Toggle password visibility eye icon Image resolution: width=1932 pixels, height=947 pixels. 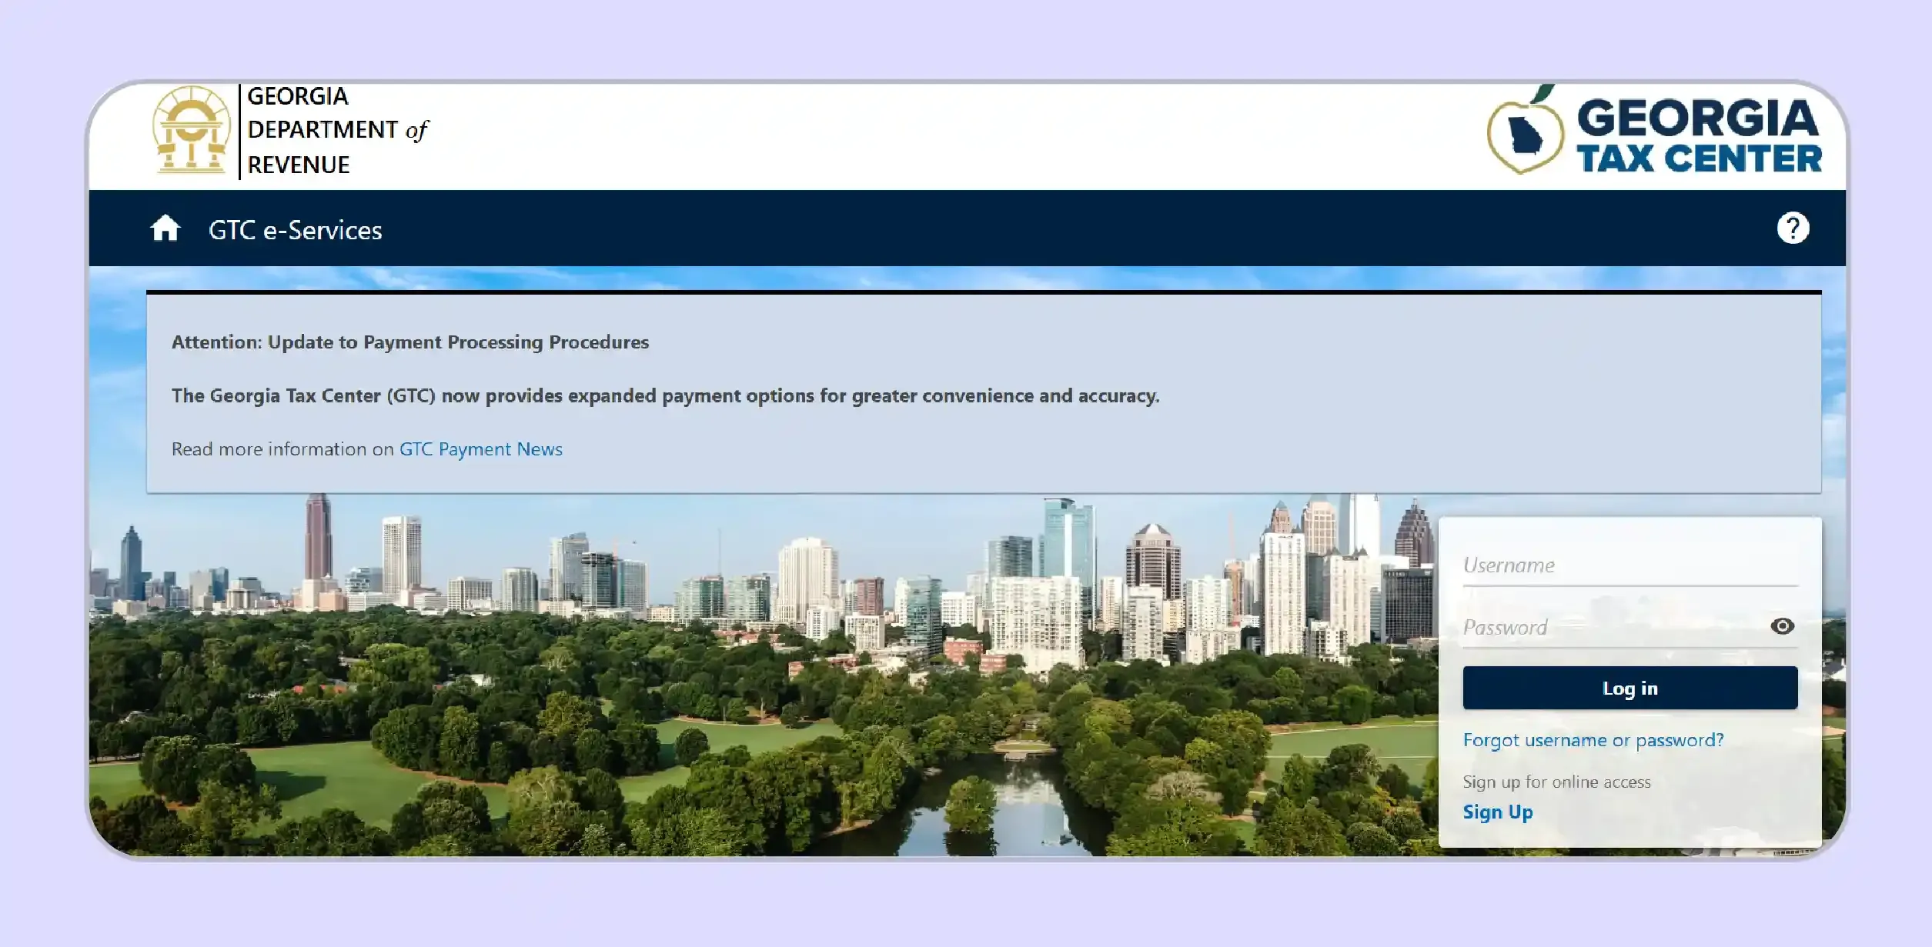[1782, 626]
